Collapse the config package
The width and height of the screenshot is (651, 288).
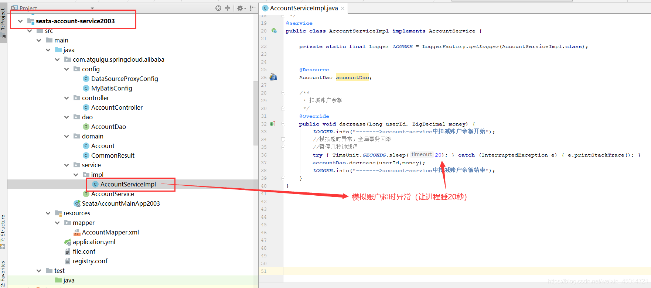click(x=67, y=69)
